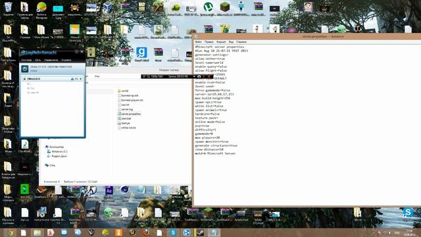Select server.log file in Explorer
Viewport: 421px width, 237px height.
(x=126, y=109)
